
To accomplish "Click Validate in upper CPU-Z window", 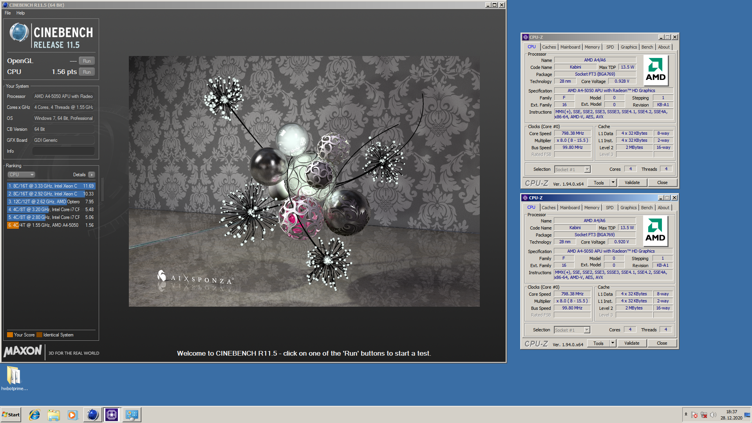I will (x=632, y=183).
